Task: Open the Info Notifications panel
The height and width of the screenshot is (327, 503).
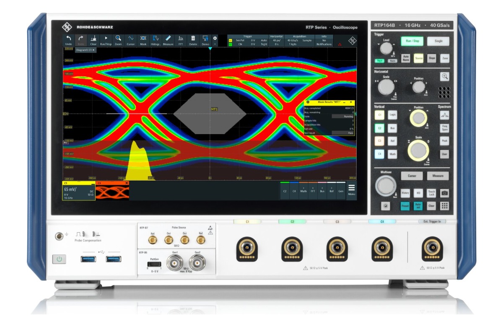Action: point(324,40)
